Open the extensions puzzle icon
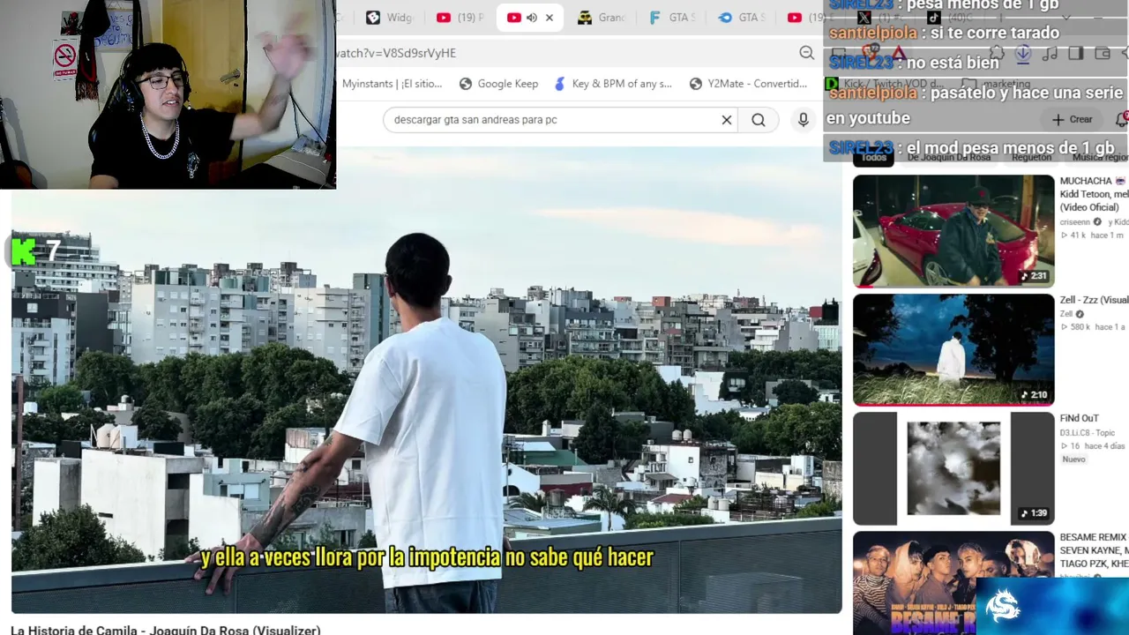Viewport: 1129px width, 635px height. (x=997, y=53)
